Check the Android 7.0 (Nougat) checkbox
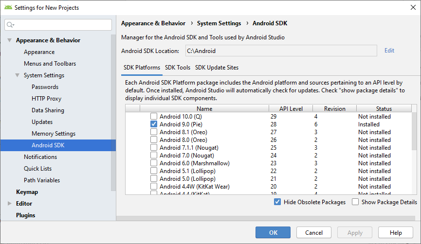Viewport: 421px width, 244px height. pyautogui.click(x=154, y=155)
